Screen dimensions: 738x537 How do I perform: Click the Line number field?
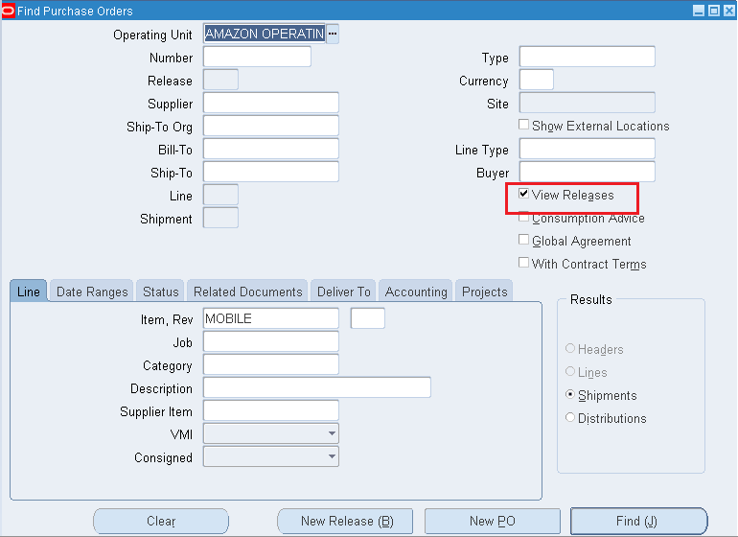[x=220, y=195]
